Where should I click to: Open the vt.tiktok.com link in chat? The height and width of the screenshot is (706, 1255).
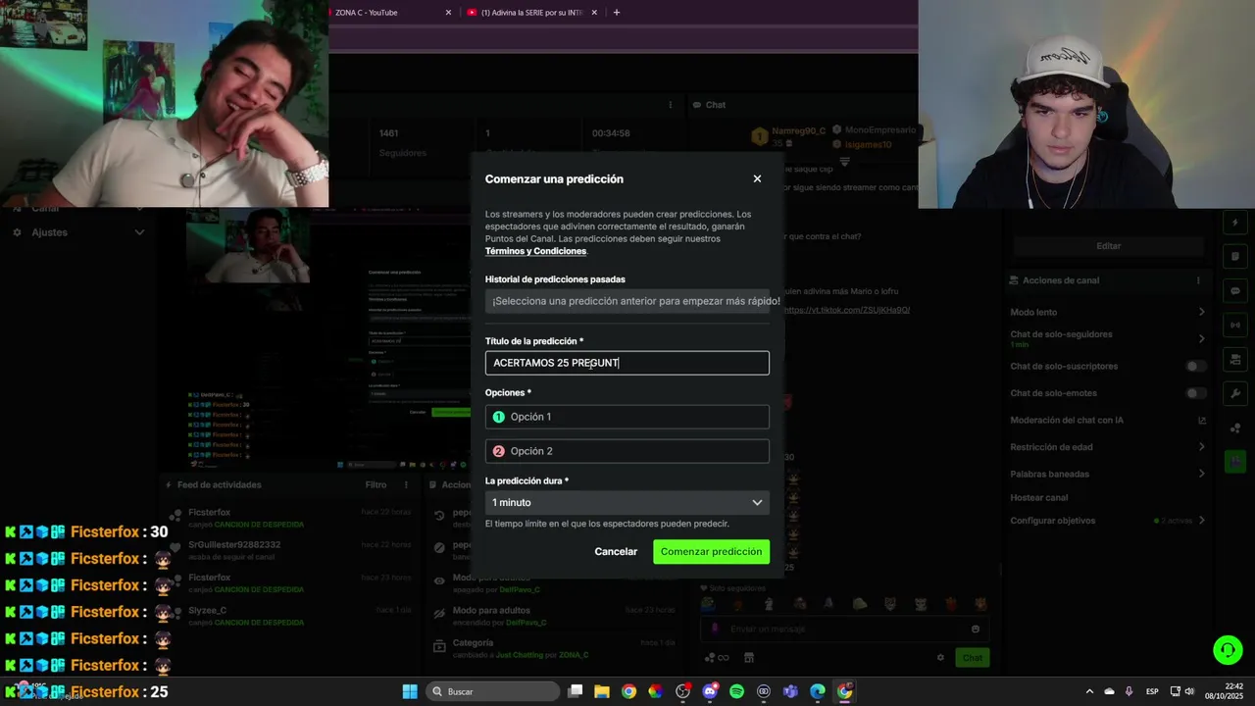[x=846, y=310]
